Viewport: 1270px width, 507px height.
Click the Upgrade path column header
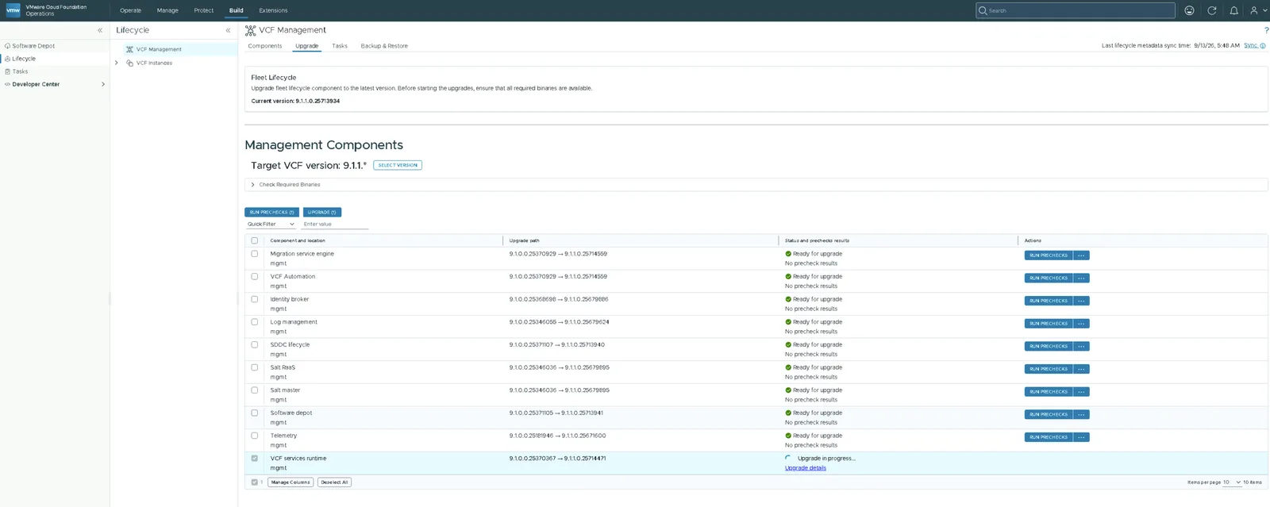click(x=524, y=240)
